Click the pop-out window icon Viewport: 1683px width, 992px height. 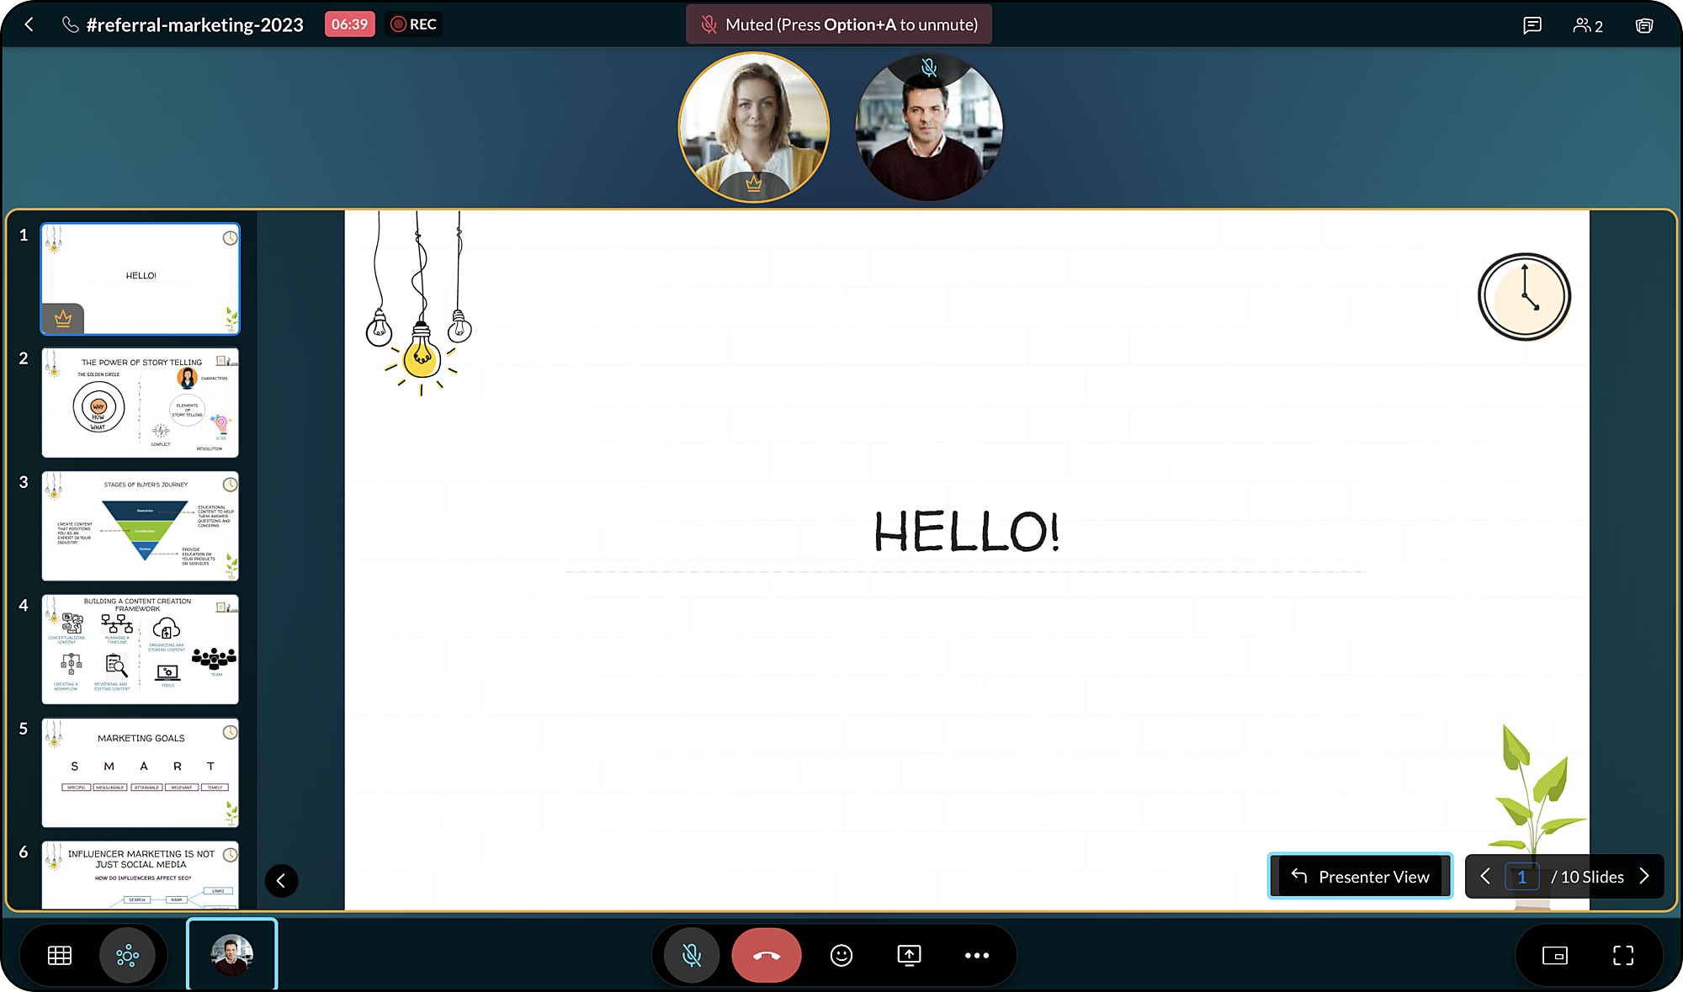(x=1643, y=25)
